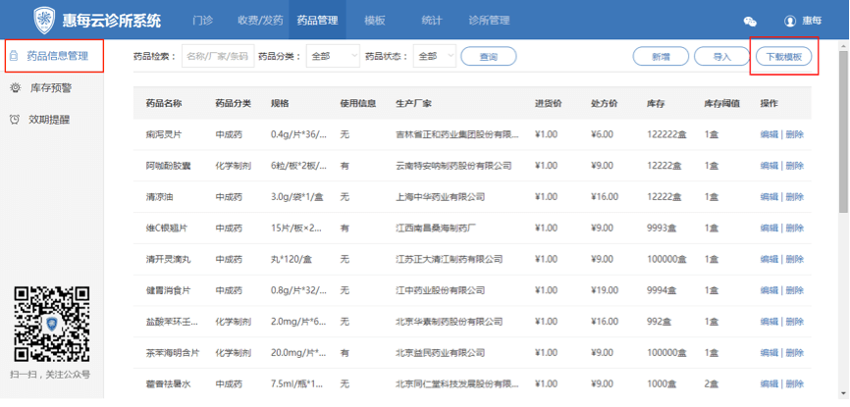Screen dimensions: 850x407
Task: Click the 效期提醒 alarm clock icon
Action: pos(15,120)
